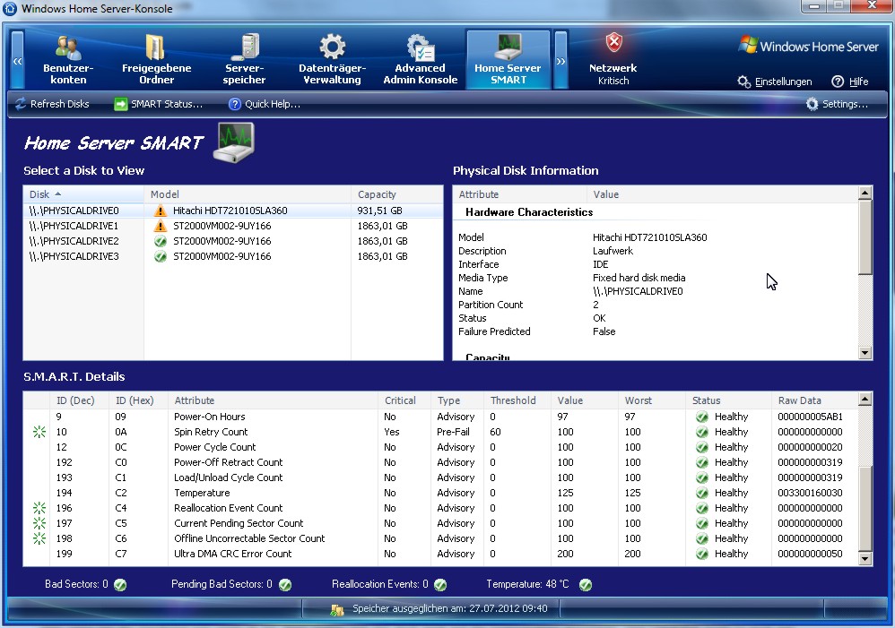The image size is (895, 628).
Task: Click the Pending Bad Sectors green check icon
Action: 285,585
